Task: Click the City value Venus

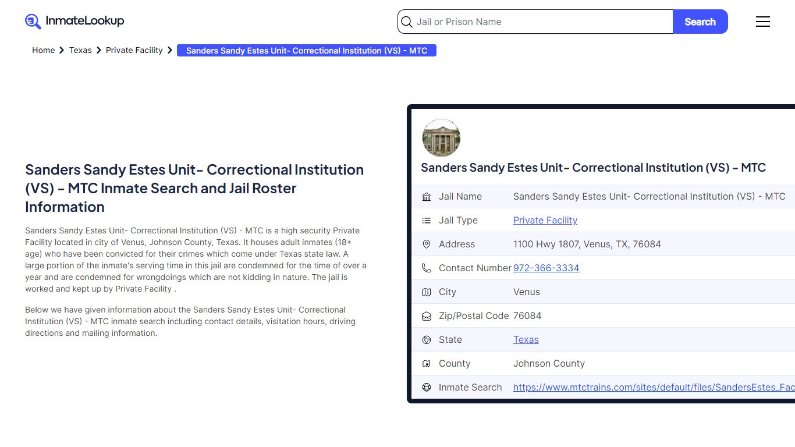Action: click(527, 292)
